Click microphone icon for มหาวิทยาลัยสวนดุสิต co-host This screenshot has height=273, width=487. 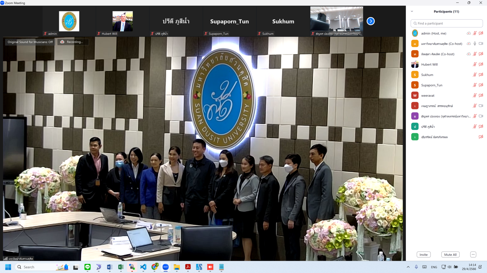click(x=475, y=44)
